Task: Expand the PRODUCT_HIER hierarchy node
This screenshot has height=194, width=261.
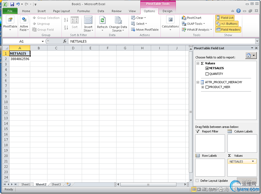Action: [203, 87]
